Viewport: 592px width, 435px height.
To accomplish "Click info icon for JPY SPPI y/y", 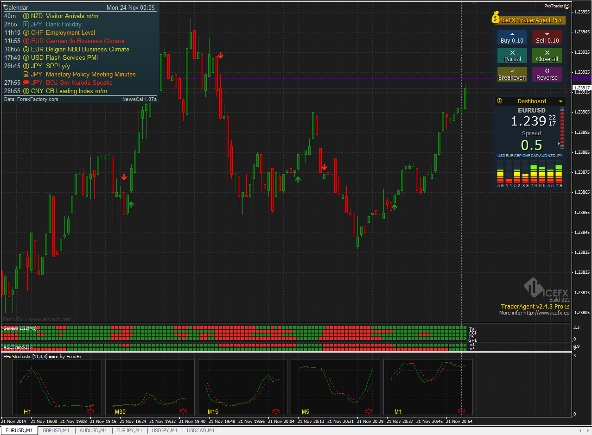I will 26,66.
